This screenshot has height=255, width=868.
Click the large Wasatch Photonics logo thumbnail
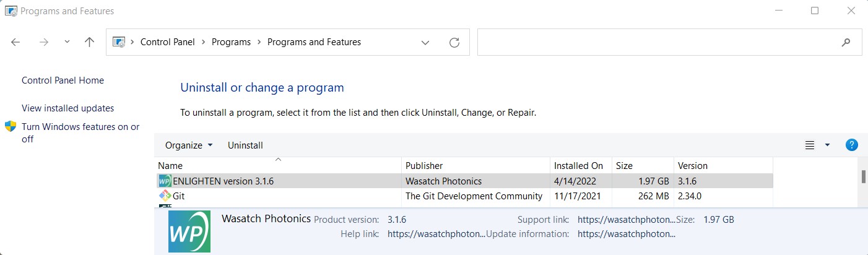click(189, 231)
